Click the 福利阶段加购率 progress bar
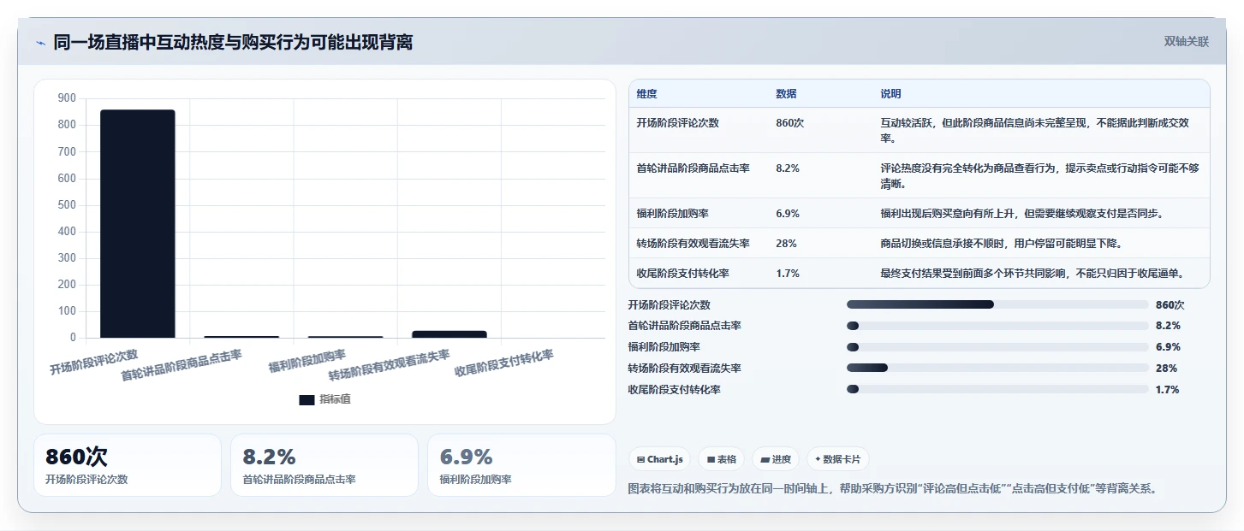 point(997,347)
